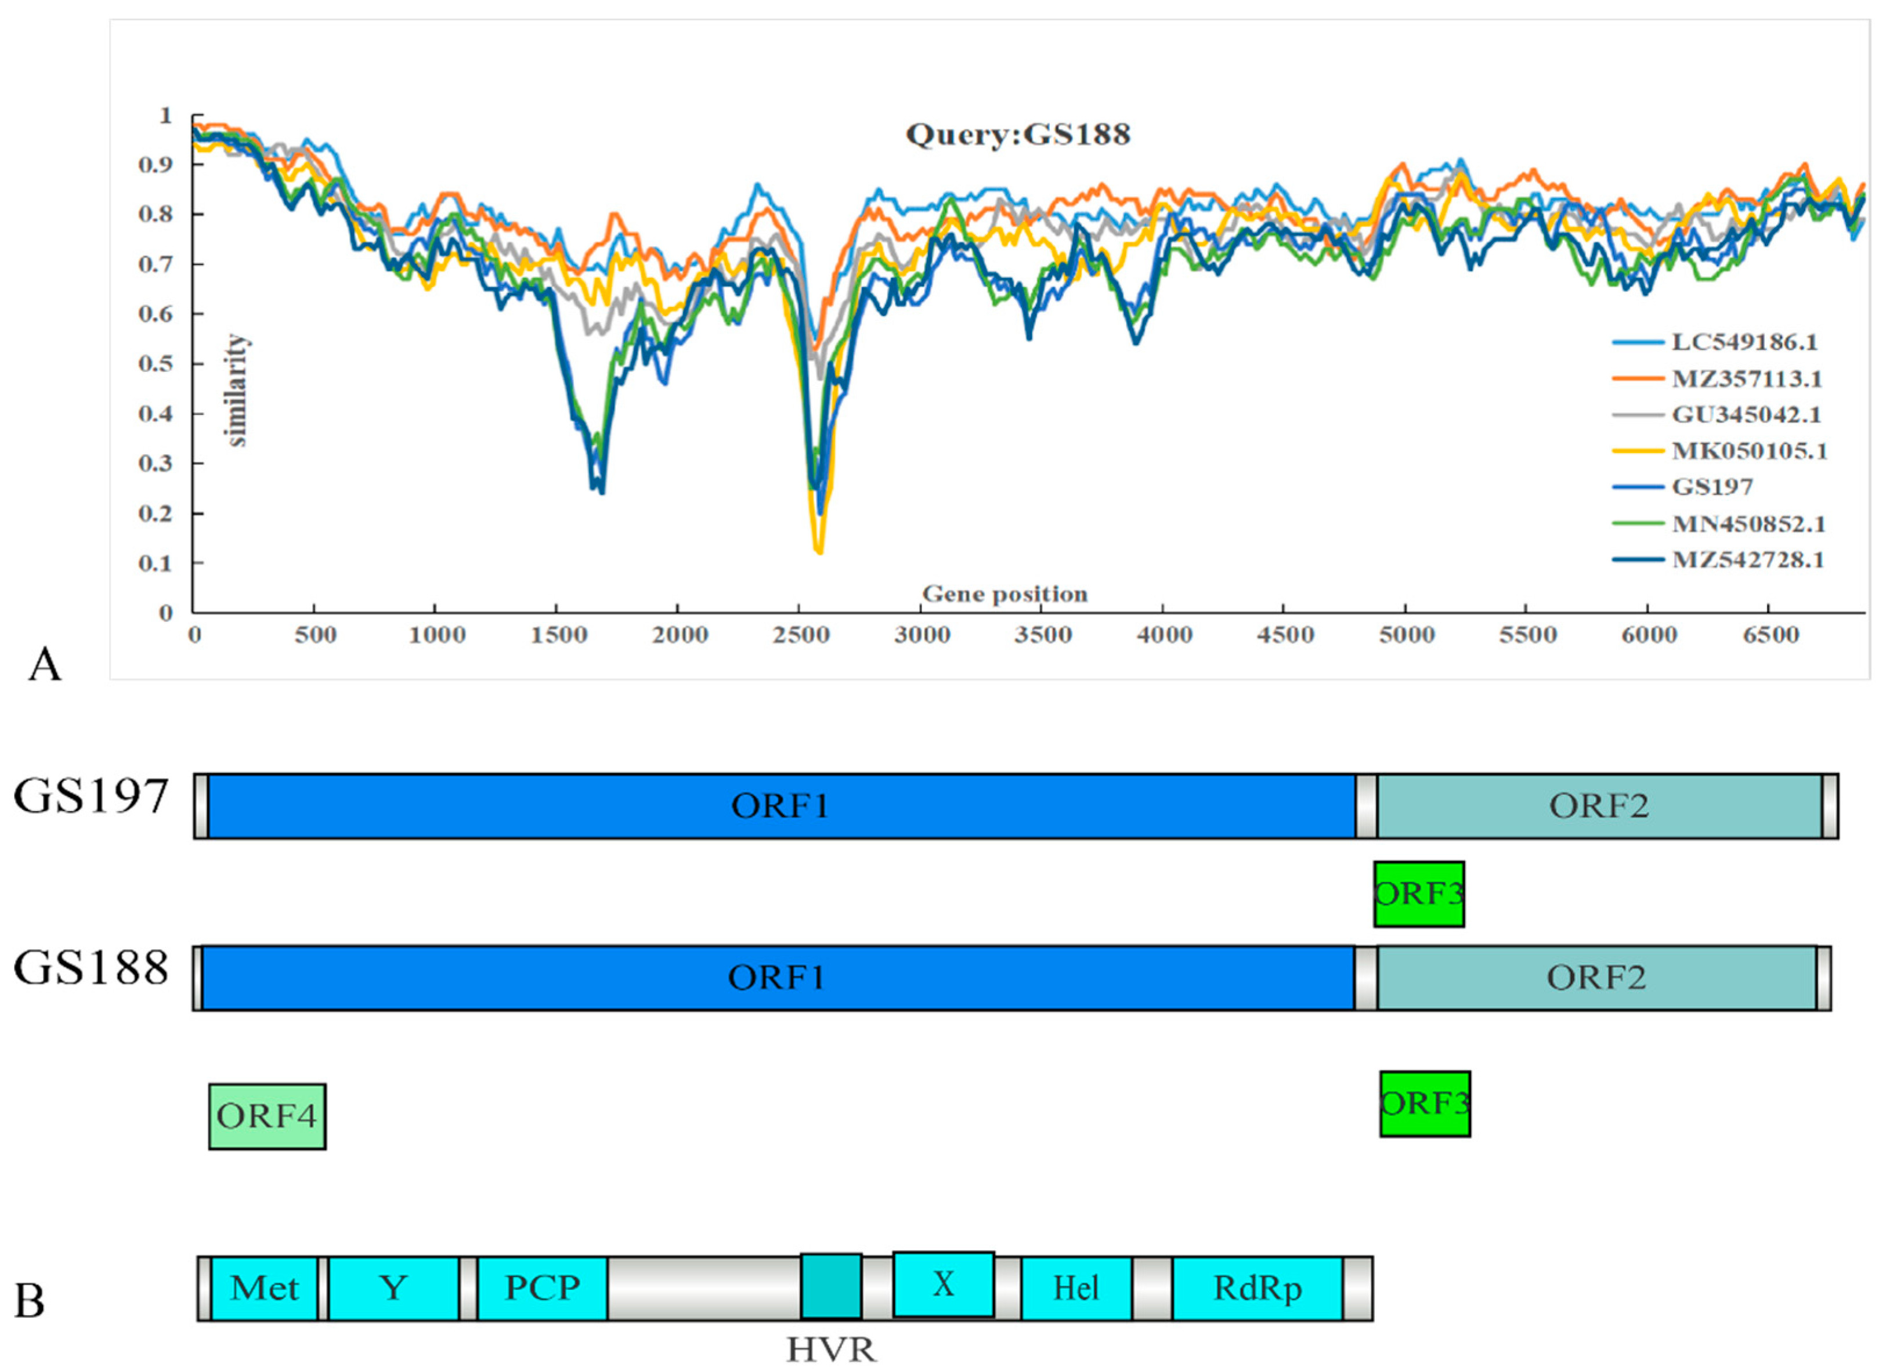Click the ORF4 light green box
The width and height of the screenshot is (1886, 1371).
pos(267,1116)
